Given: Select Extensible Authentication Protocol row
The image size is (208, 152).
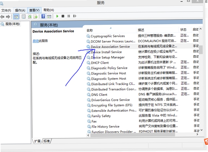Looking at the screenshot, I should pos(143,110).
